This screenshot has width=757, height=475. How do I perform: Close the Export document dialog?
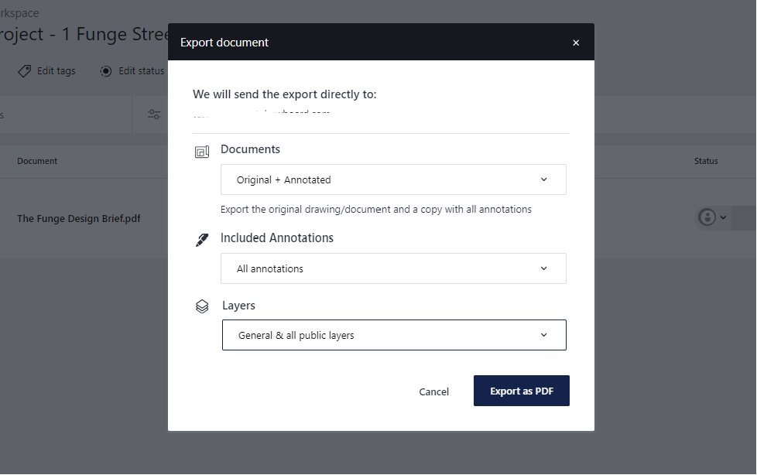(x=575, y=43)
